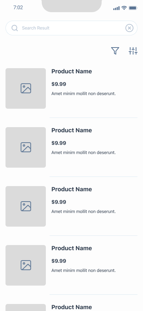Select the third Product Name title
The height and width of the screenshot is (311, 143).
(71, 189)
